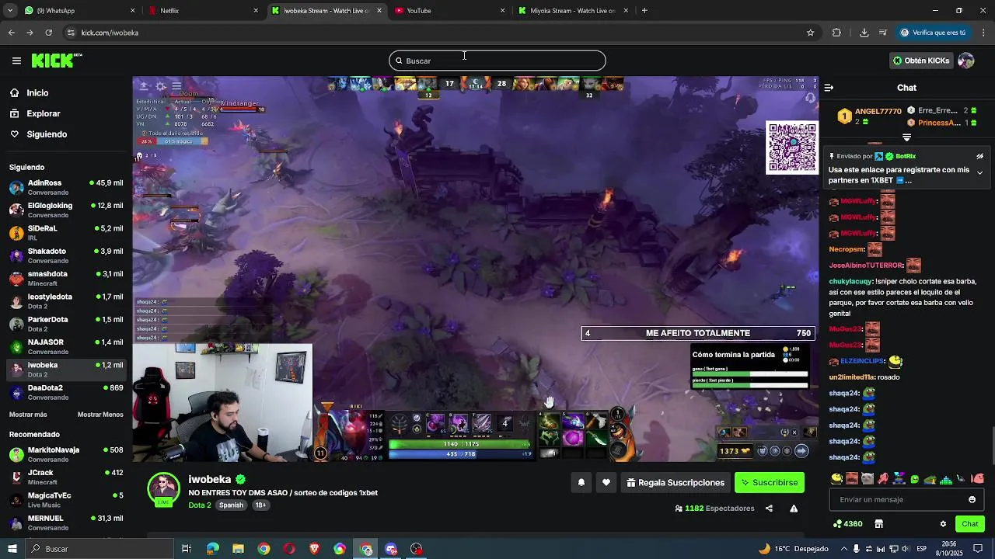Image resolution: width=995 pixels, height=559 pixels.
Task: Click the iwobeka streamer avatar
Action: (163, 488)
